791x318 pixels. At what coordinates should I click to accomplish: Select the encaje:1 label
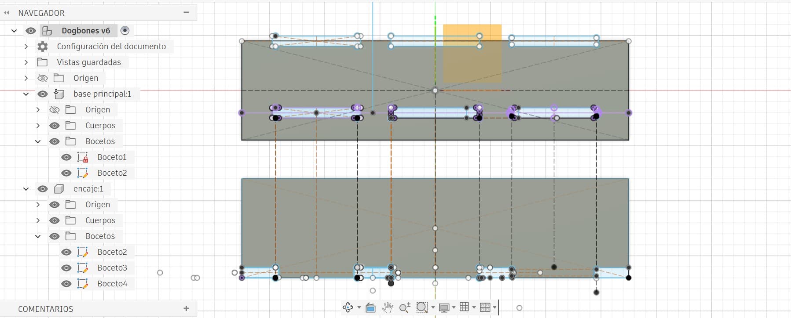point(88,189)
